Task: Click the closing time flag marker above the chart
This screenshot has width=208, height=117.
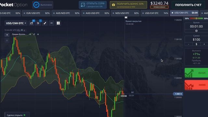Action: click(126, 17)
